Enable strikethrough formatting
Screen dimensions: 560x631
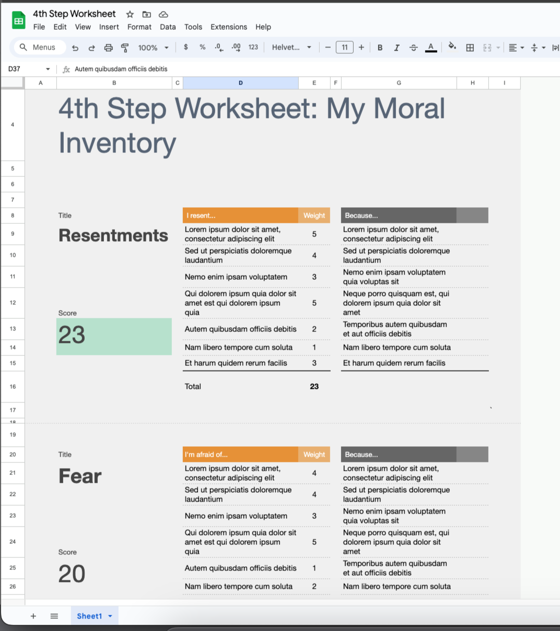click(413, 47)
